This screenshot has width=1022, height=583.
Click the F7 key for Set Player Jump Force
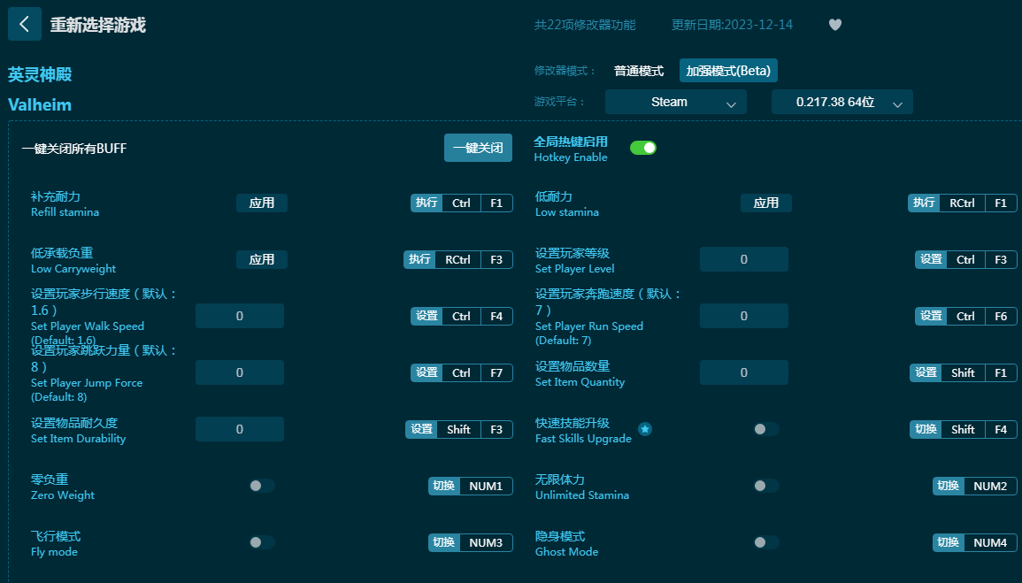point(496,372)
